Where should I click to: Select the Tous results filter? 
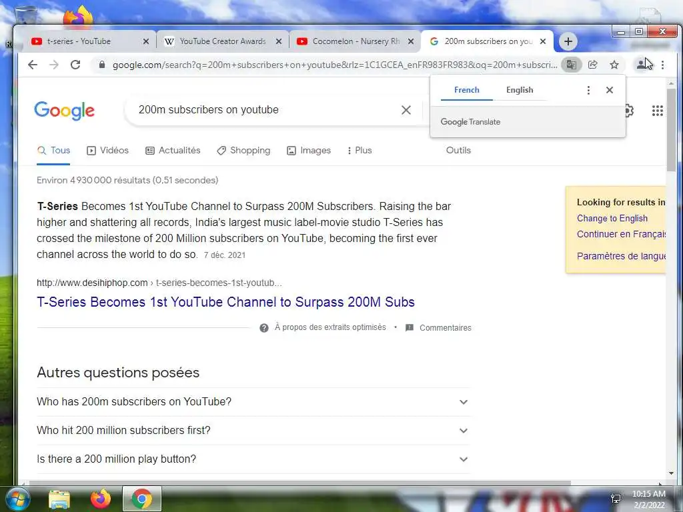pyautogui.click(x=53, y=151)
